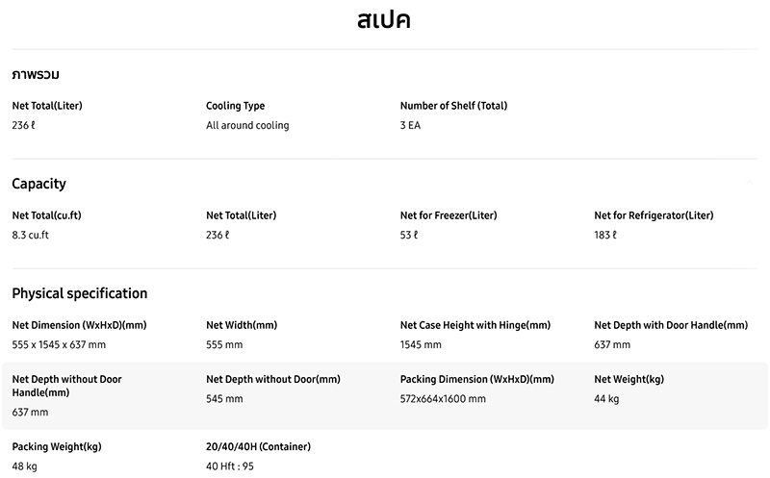Click the 183 ℓ refrigerator value
This screenshot has height=478, width=770.
[x=605, y=235]
